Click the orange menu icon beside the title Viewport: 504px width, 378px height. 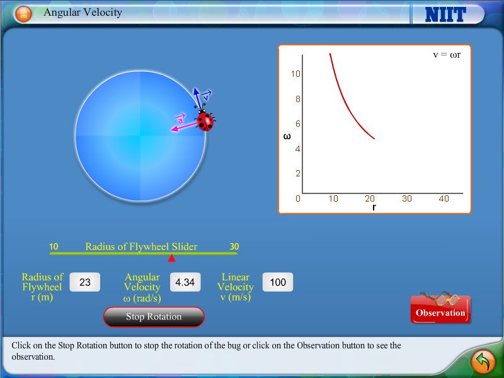coord(23,13)
